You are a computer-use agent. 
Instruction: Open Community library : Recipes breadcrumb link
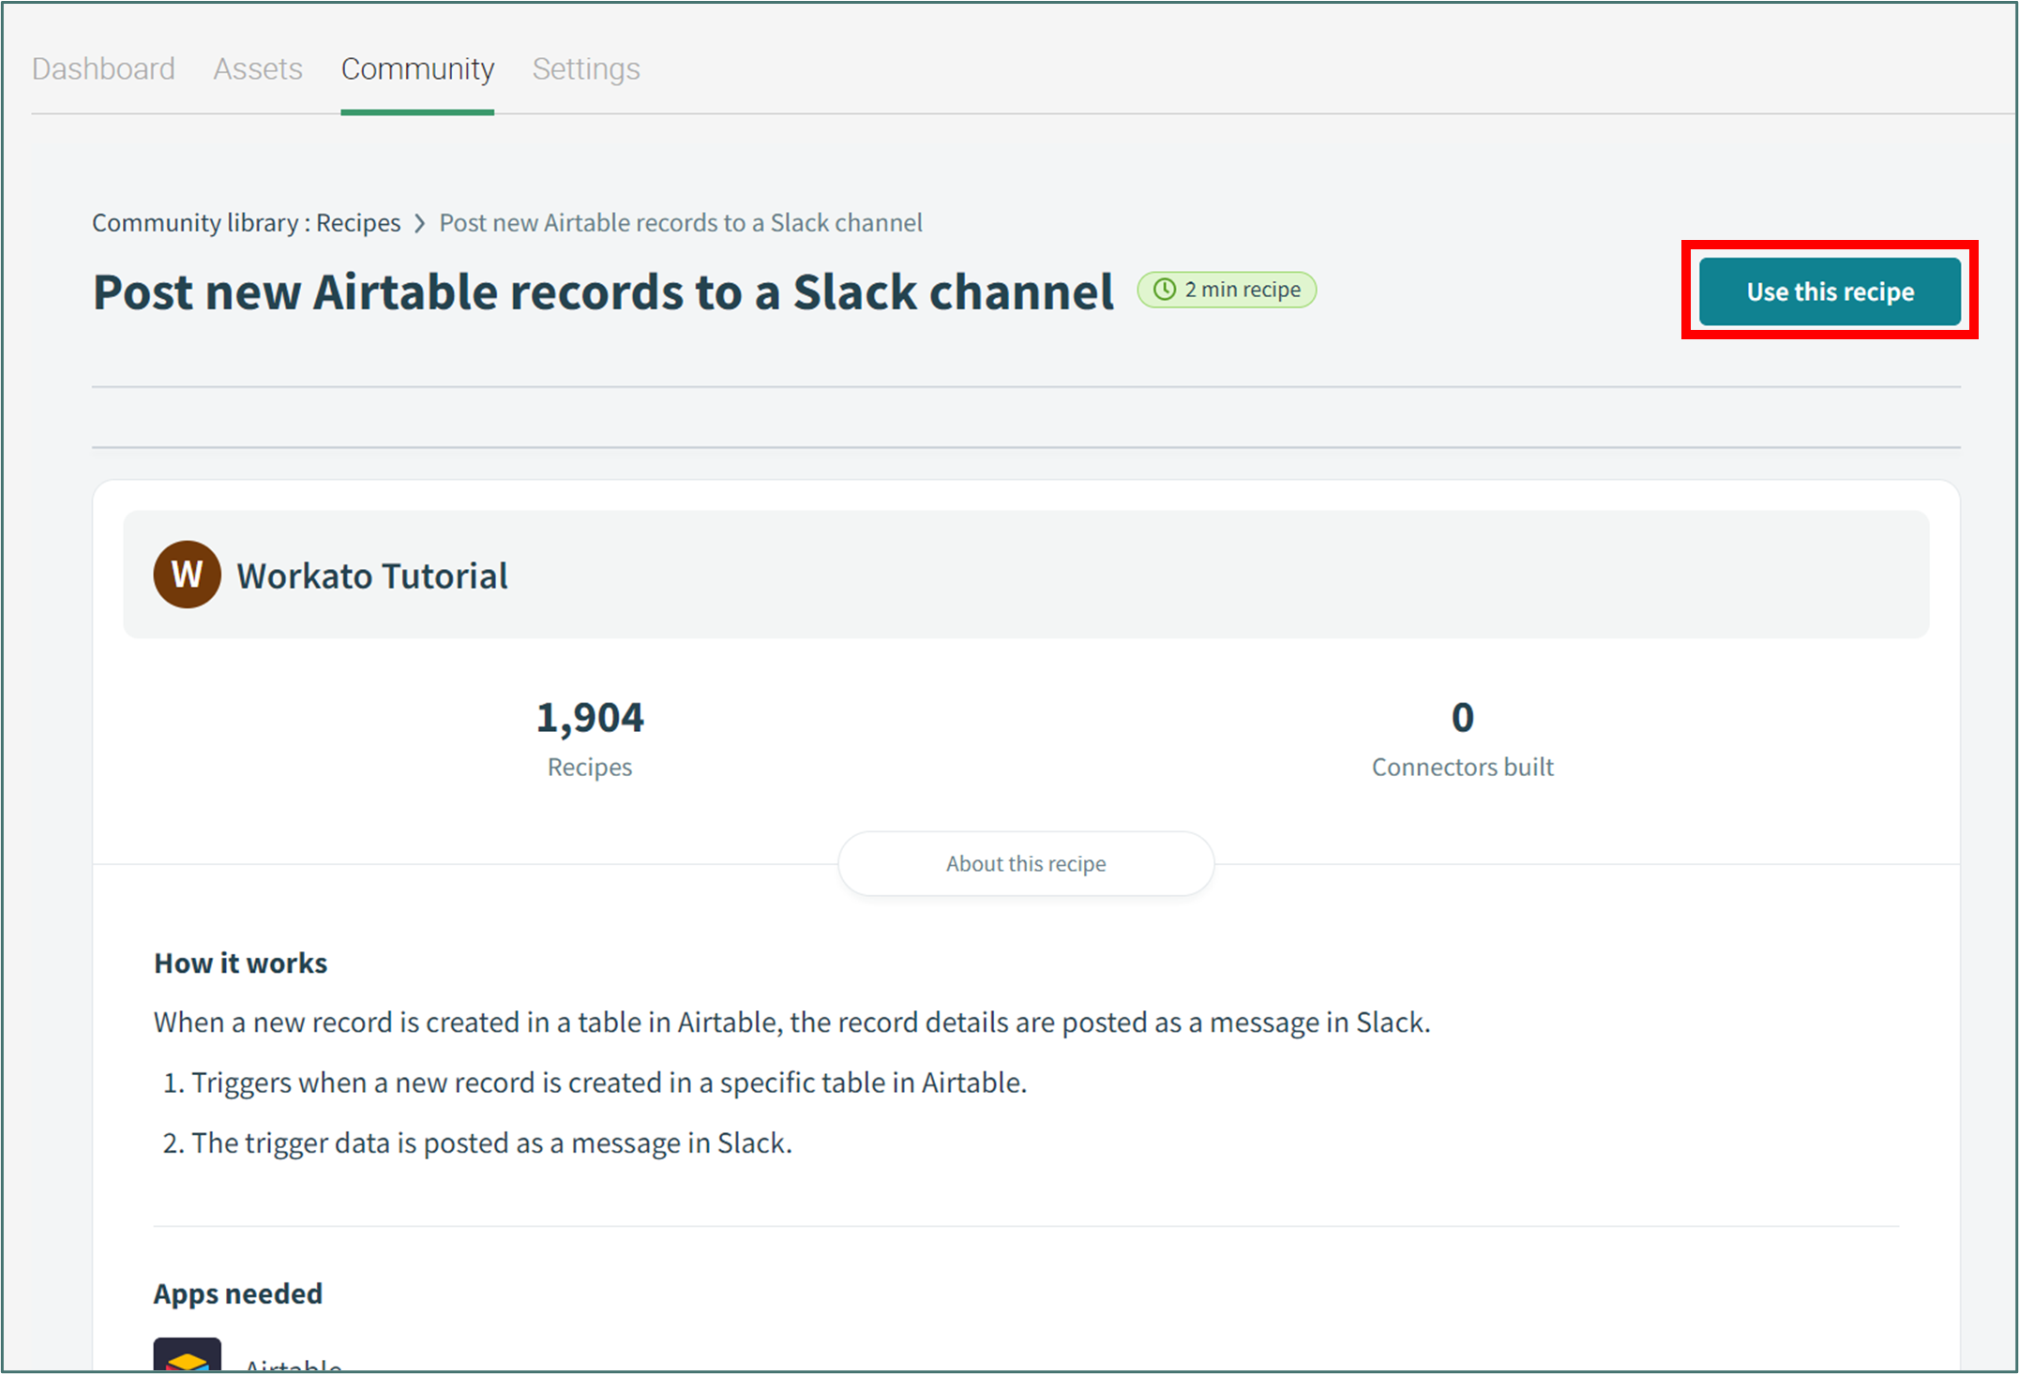(x=246, y=223)
